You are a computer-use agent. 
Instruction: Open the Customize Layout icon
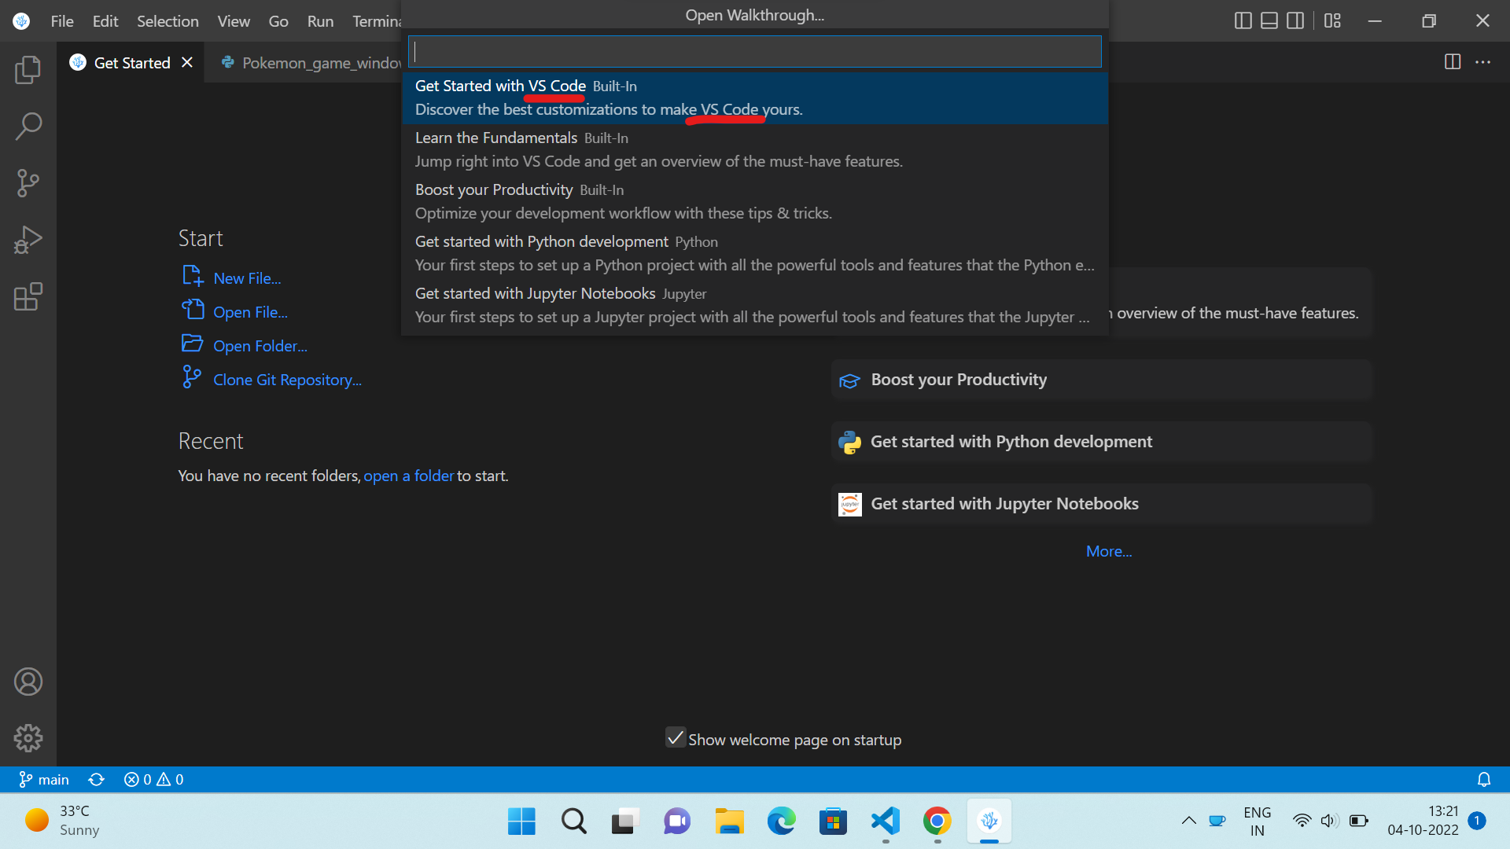coord(1332,20)
